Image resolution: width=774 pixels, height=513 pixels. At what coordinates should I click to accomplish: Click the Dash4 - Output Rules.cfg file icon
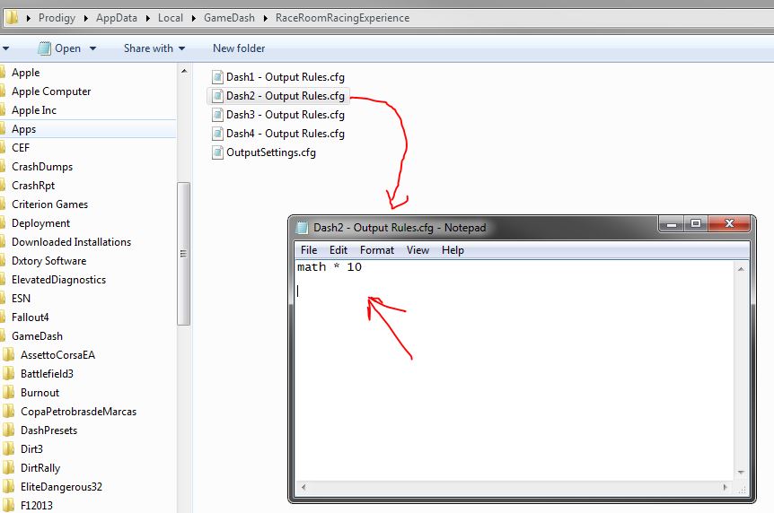[x=217, y=134]
